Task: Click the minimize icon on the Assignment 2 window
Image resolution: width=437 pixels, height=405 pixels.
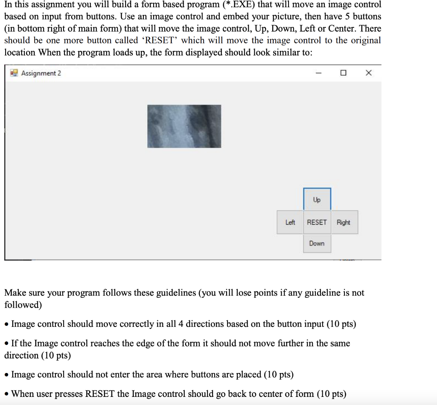Action: point(318,73)
